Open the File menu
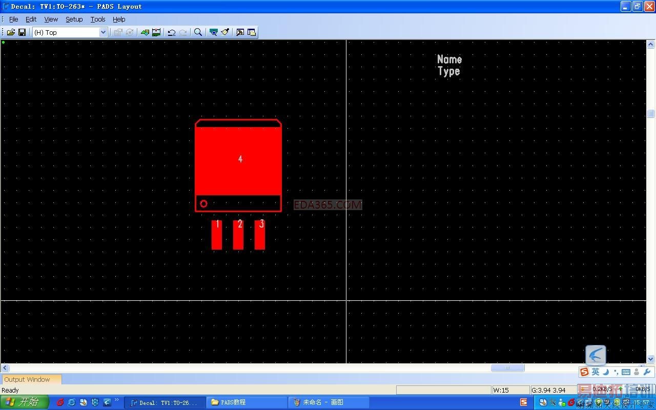Screen dimensions: 656x410 point(14,19)
